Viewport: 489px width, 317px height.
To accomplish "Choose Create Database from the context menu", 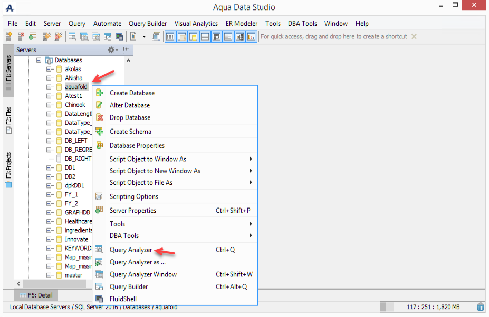I will point(175,93).
